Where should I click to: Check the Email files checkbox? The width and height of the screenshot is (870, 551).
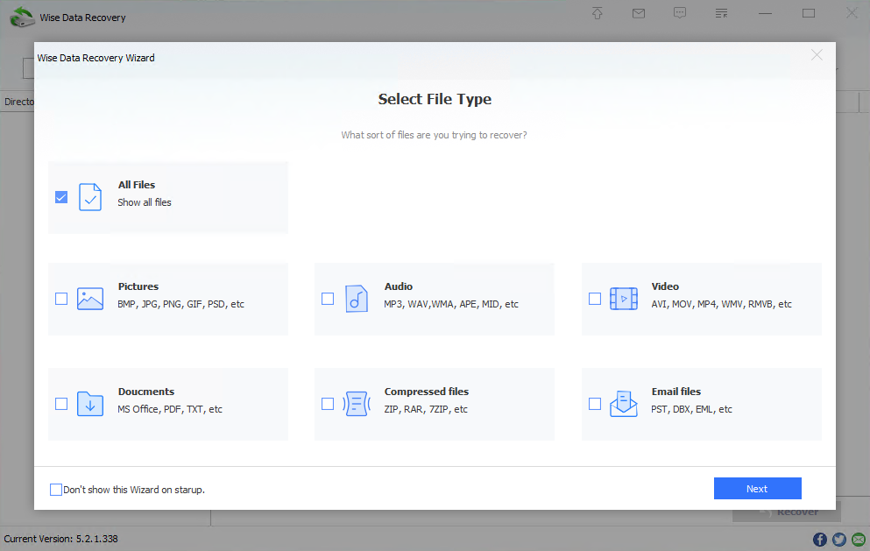coord(595,404)
